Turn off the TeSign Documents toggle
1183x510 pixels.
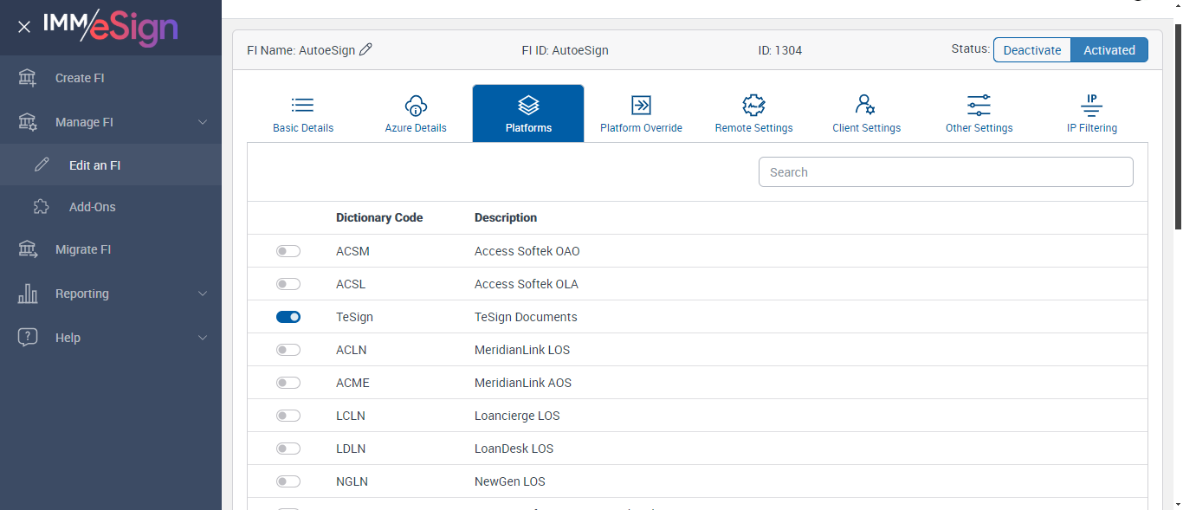tap(288, 317)
